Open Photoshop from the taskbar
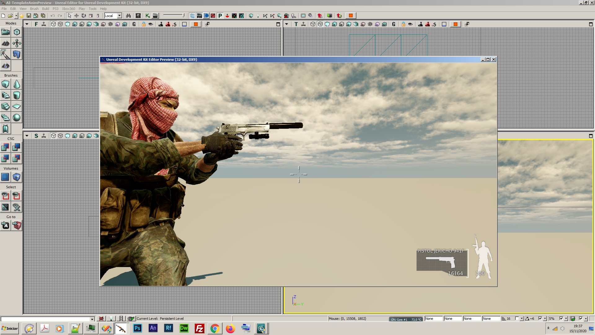Image resolution: width=595 pixels, height=335 pixels. (x=137, y=328)
